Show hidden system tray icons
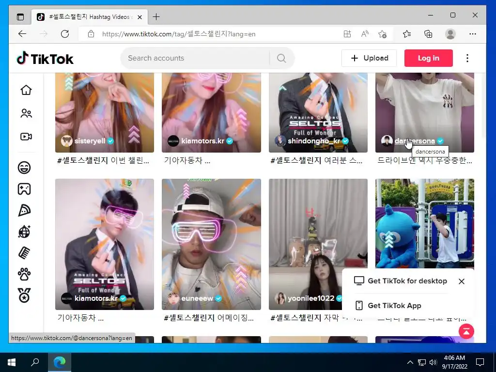 pos(410,362)
